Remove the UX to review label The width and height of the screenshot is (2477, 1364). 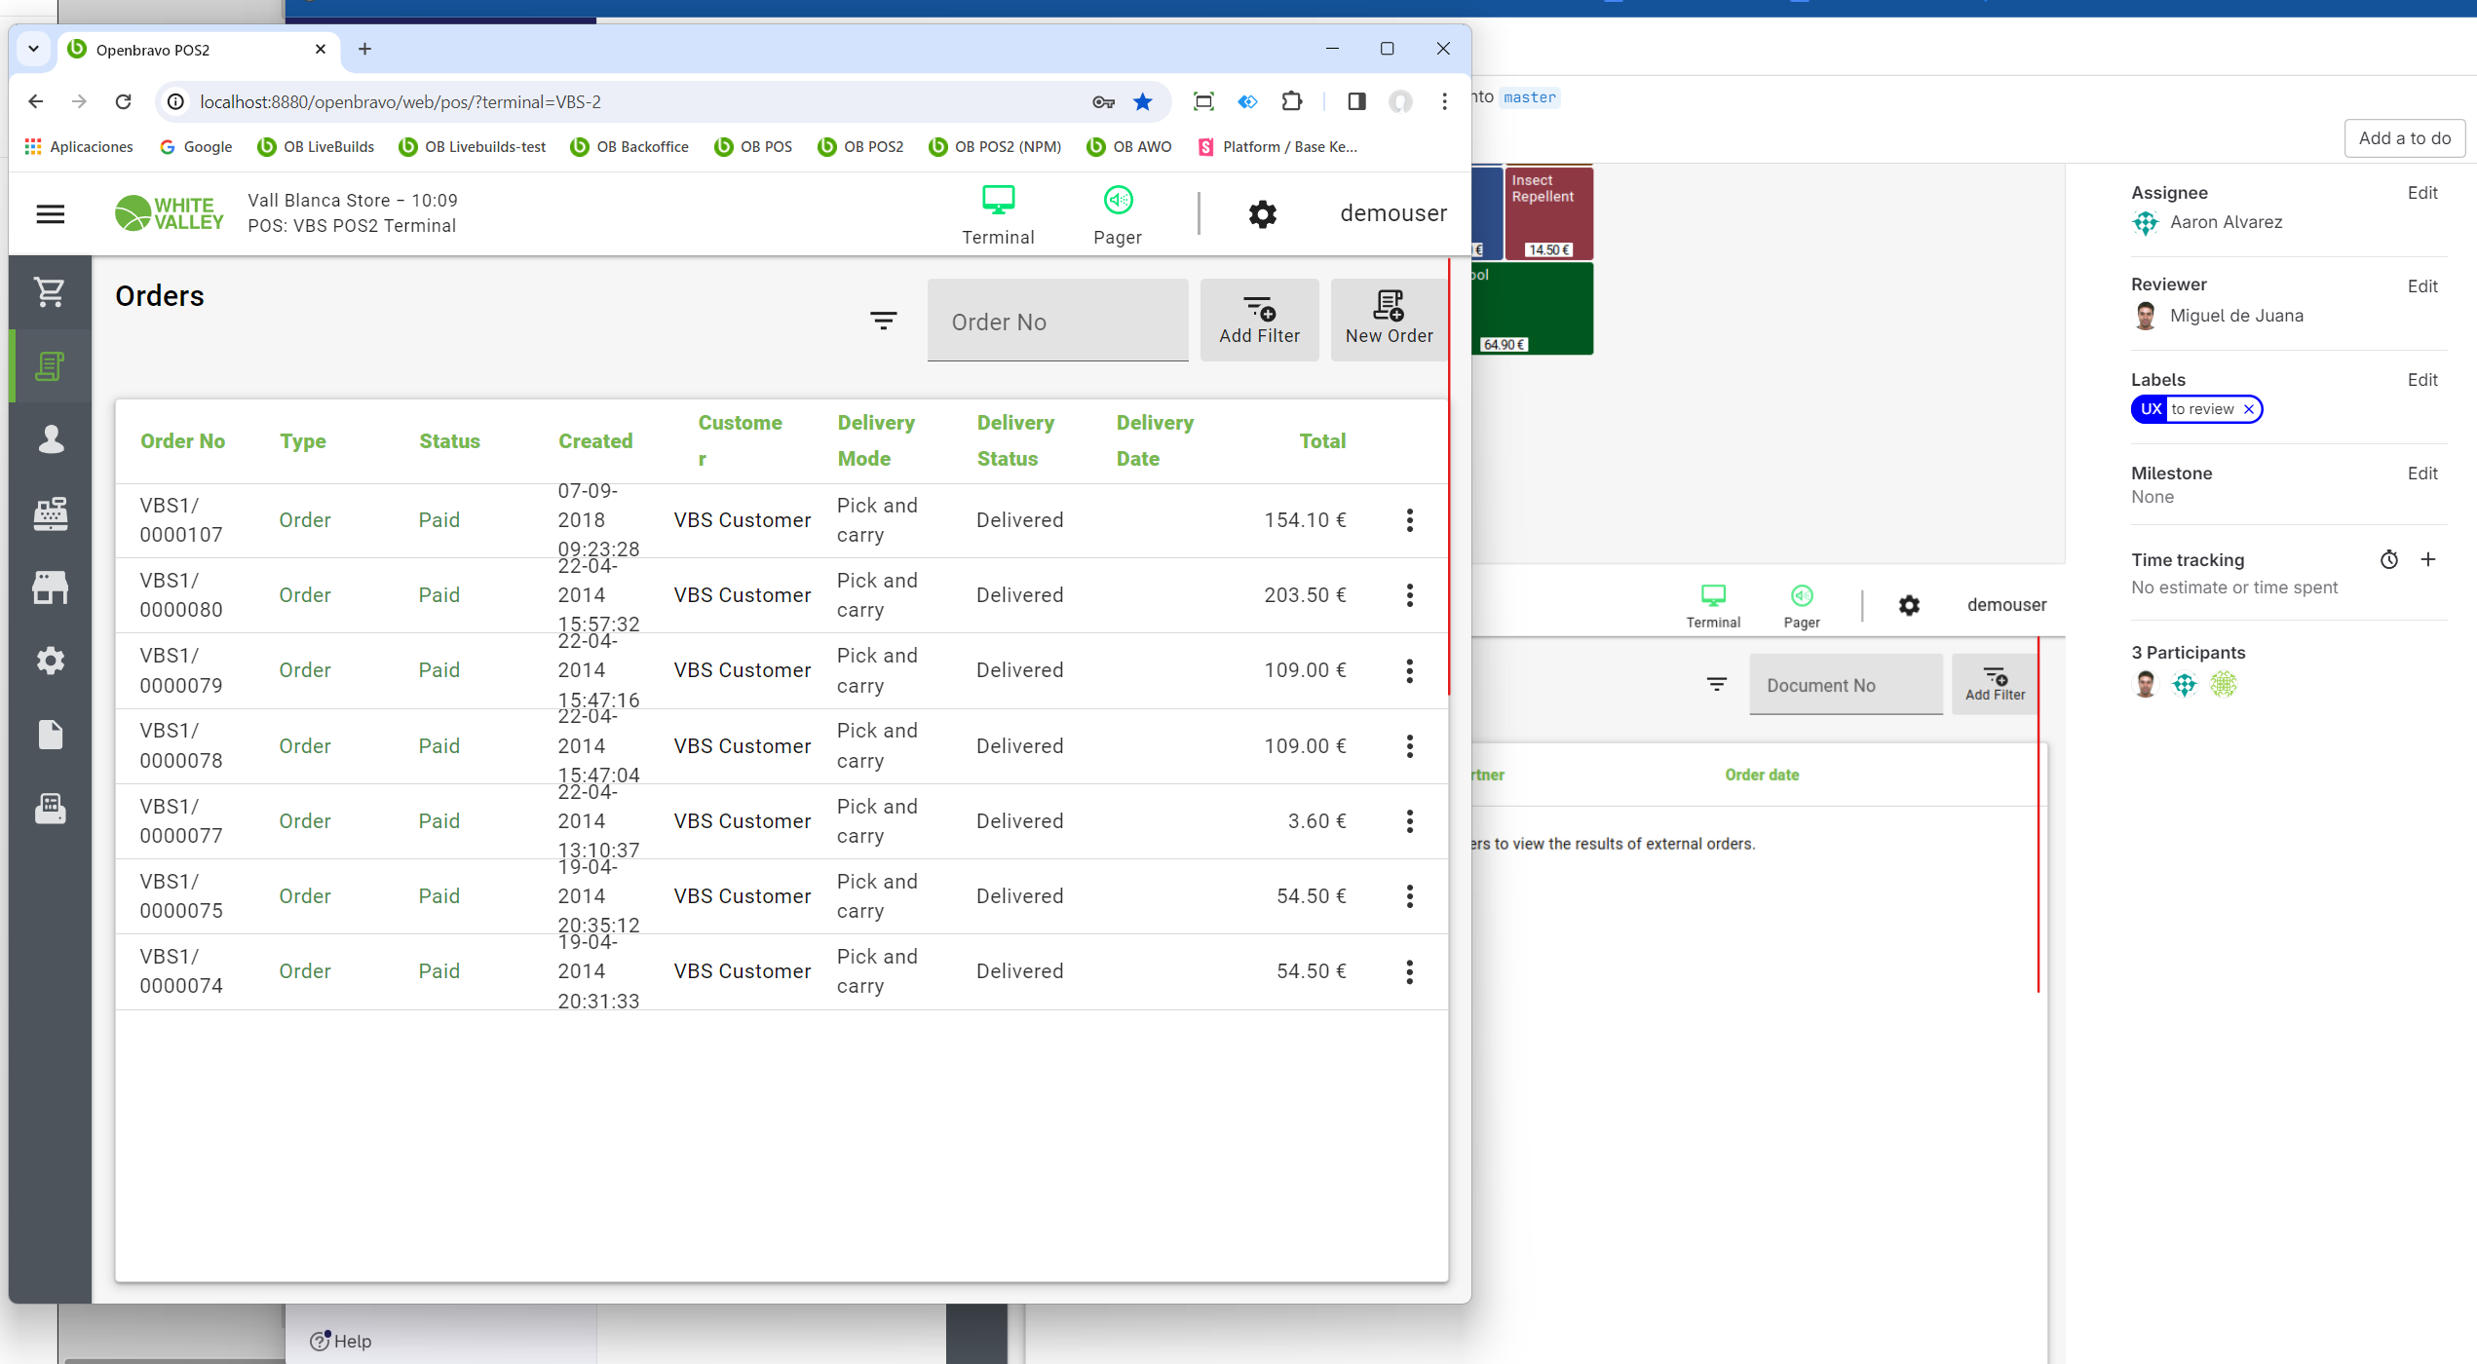pyautogui.click(x=2248, y=409)
